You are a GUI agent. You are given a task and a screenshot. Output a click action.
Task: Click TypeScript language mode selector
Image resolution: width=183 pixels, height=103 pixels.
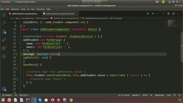tap(159, 95)
